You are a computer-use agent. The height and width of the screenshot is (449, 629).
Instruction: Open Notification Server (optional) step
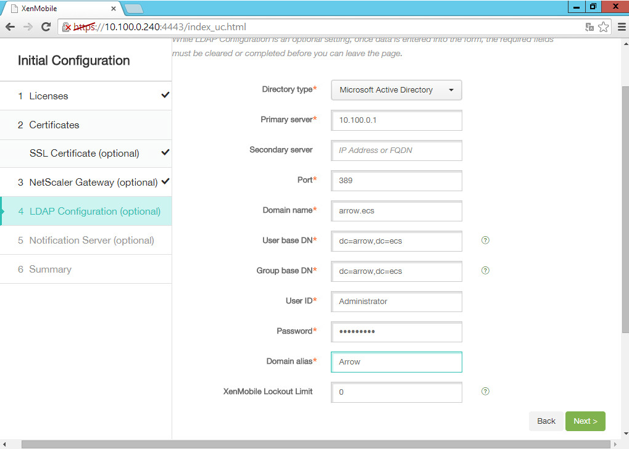click(x=85, y=240)
